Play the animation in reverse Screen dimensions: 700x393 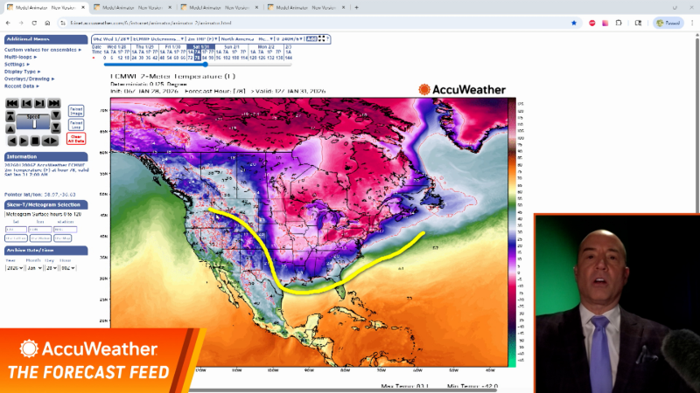[x=12, y=141]
